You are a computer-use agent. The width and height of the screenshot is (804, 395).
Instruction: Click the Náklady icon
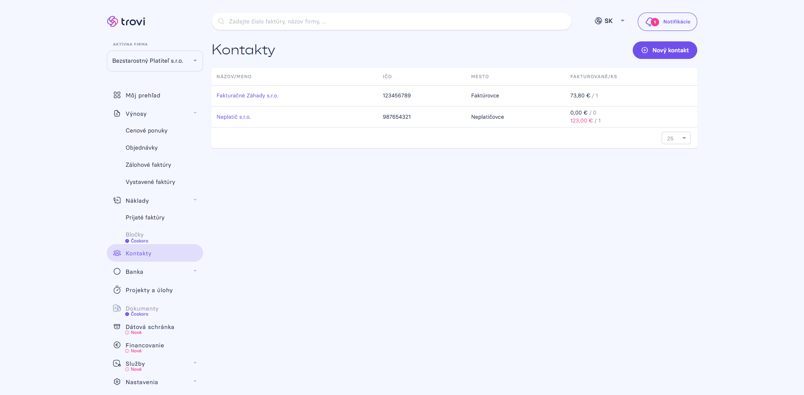pos(117,201)
